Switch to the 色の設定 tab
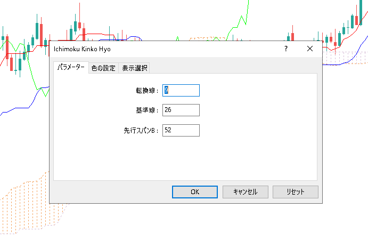 (x=103, y=68)
